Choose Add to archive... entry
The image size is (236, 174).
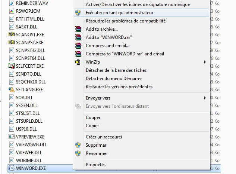141,29
